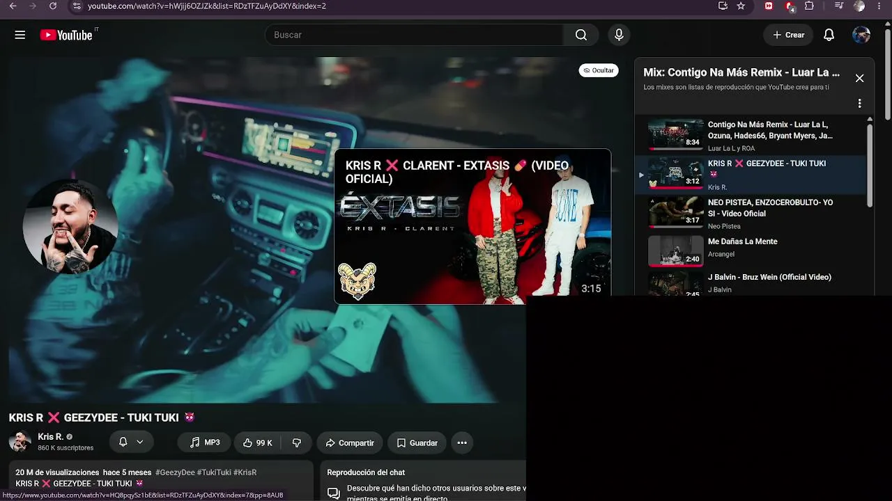The width and height of the screenshot is (892, 501).
Task: Close the Mix playlist panel
Action: (x=859, y=79)
